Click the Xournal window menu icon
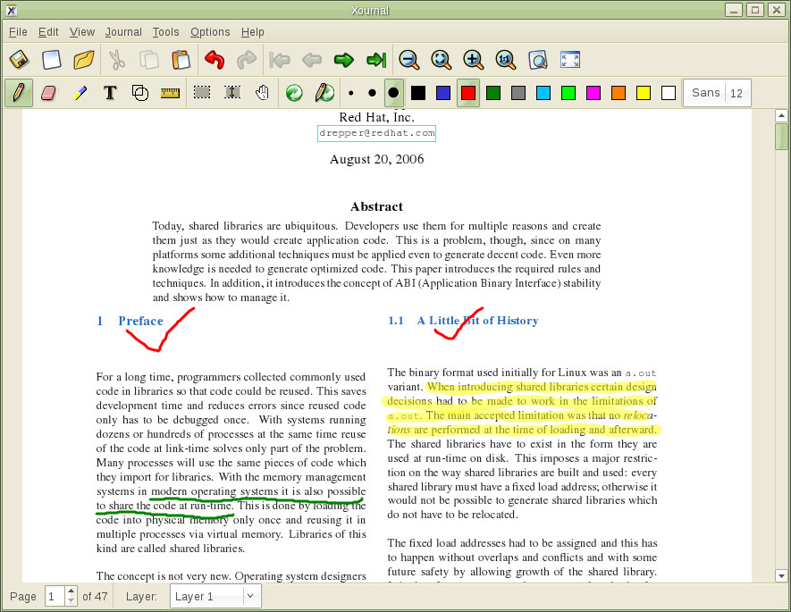This screenshot has height=612, width=791. pyautogui.click(x=11, y=10)
